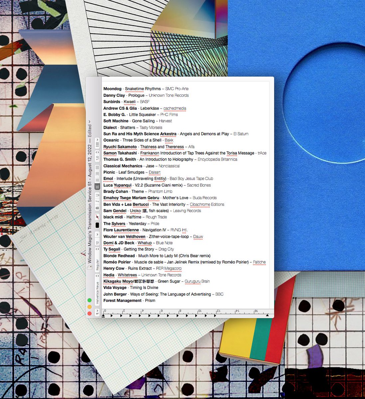
Task: Click the ruler tab stop near mark 10
Action: point(196,315)
